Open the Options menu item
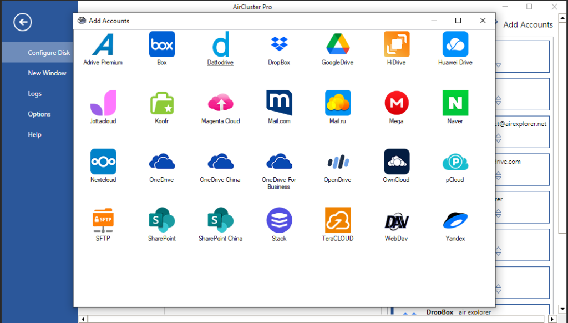This screenshot has height=323, width=568. click(39, 114)
